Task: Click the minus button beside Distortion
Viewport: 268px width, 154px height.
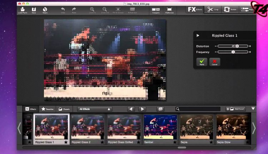Action: point(216,46)
